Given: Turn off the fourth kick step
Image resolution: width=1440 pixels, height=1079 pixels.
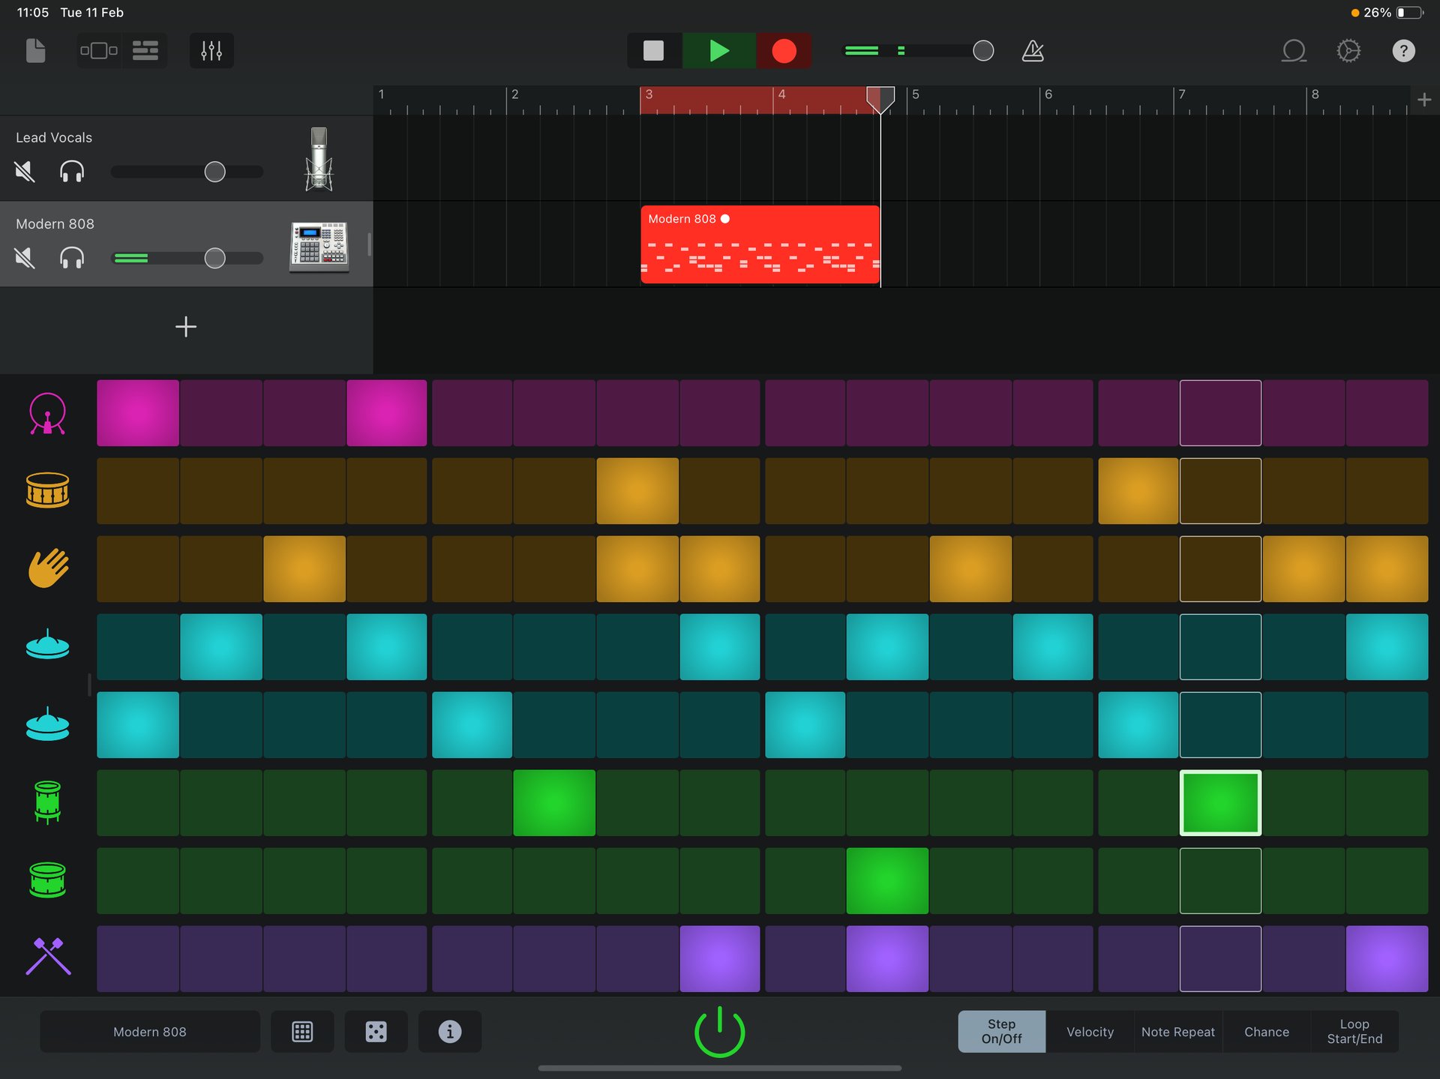Looking at the screenshot, I should tap(387, 413).
